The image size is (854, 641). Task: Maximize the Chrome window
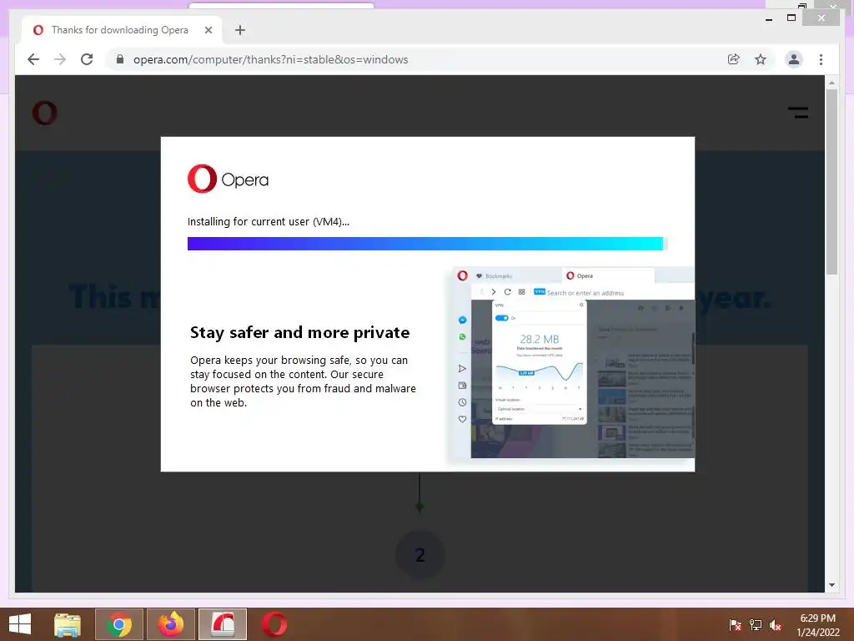tap(791, 18)
